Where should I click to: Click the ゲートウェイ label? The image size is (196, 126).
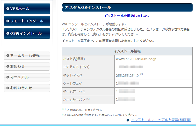(x=72, y=83)
